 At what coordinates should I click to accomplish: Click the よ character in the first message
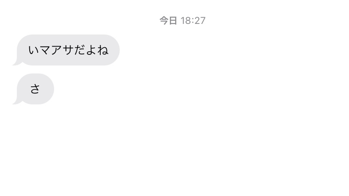pyautogui.click(x=91, y=50)
